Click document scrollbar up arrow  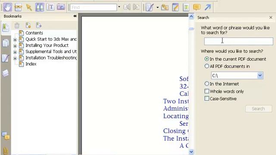[191, 16]
